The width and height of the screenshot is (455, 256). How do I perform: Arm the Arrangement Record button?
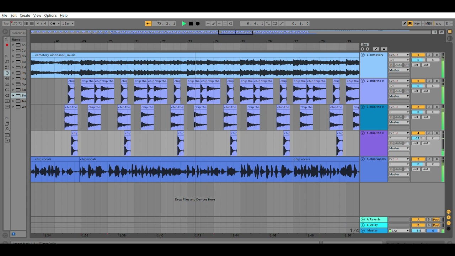click(x=198, y=23)
